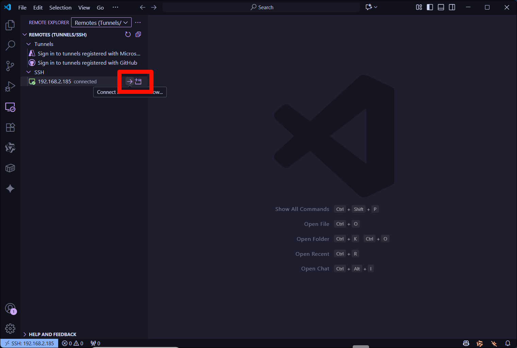Click the SSH: 192.168.2.185 status indicator
This screenshot has width=517, height=348.
(x=29, y=343)
